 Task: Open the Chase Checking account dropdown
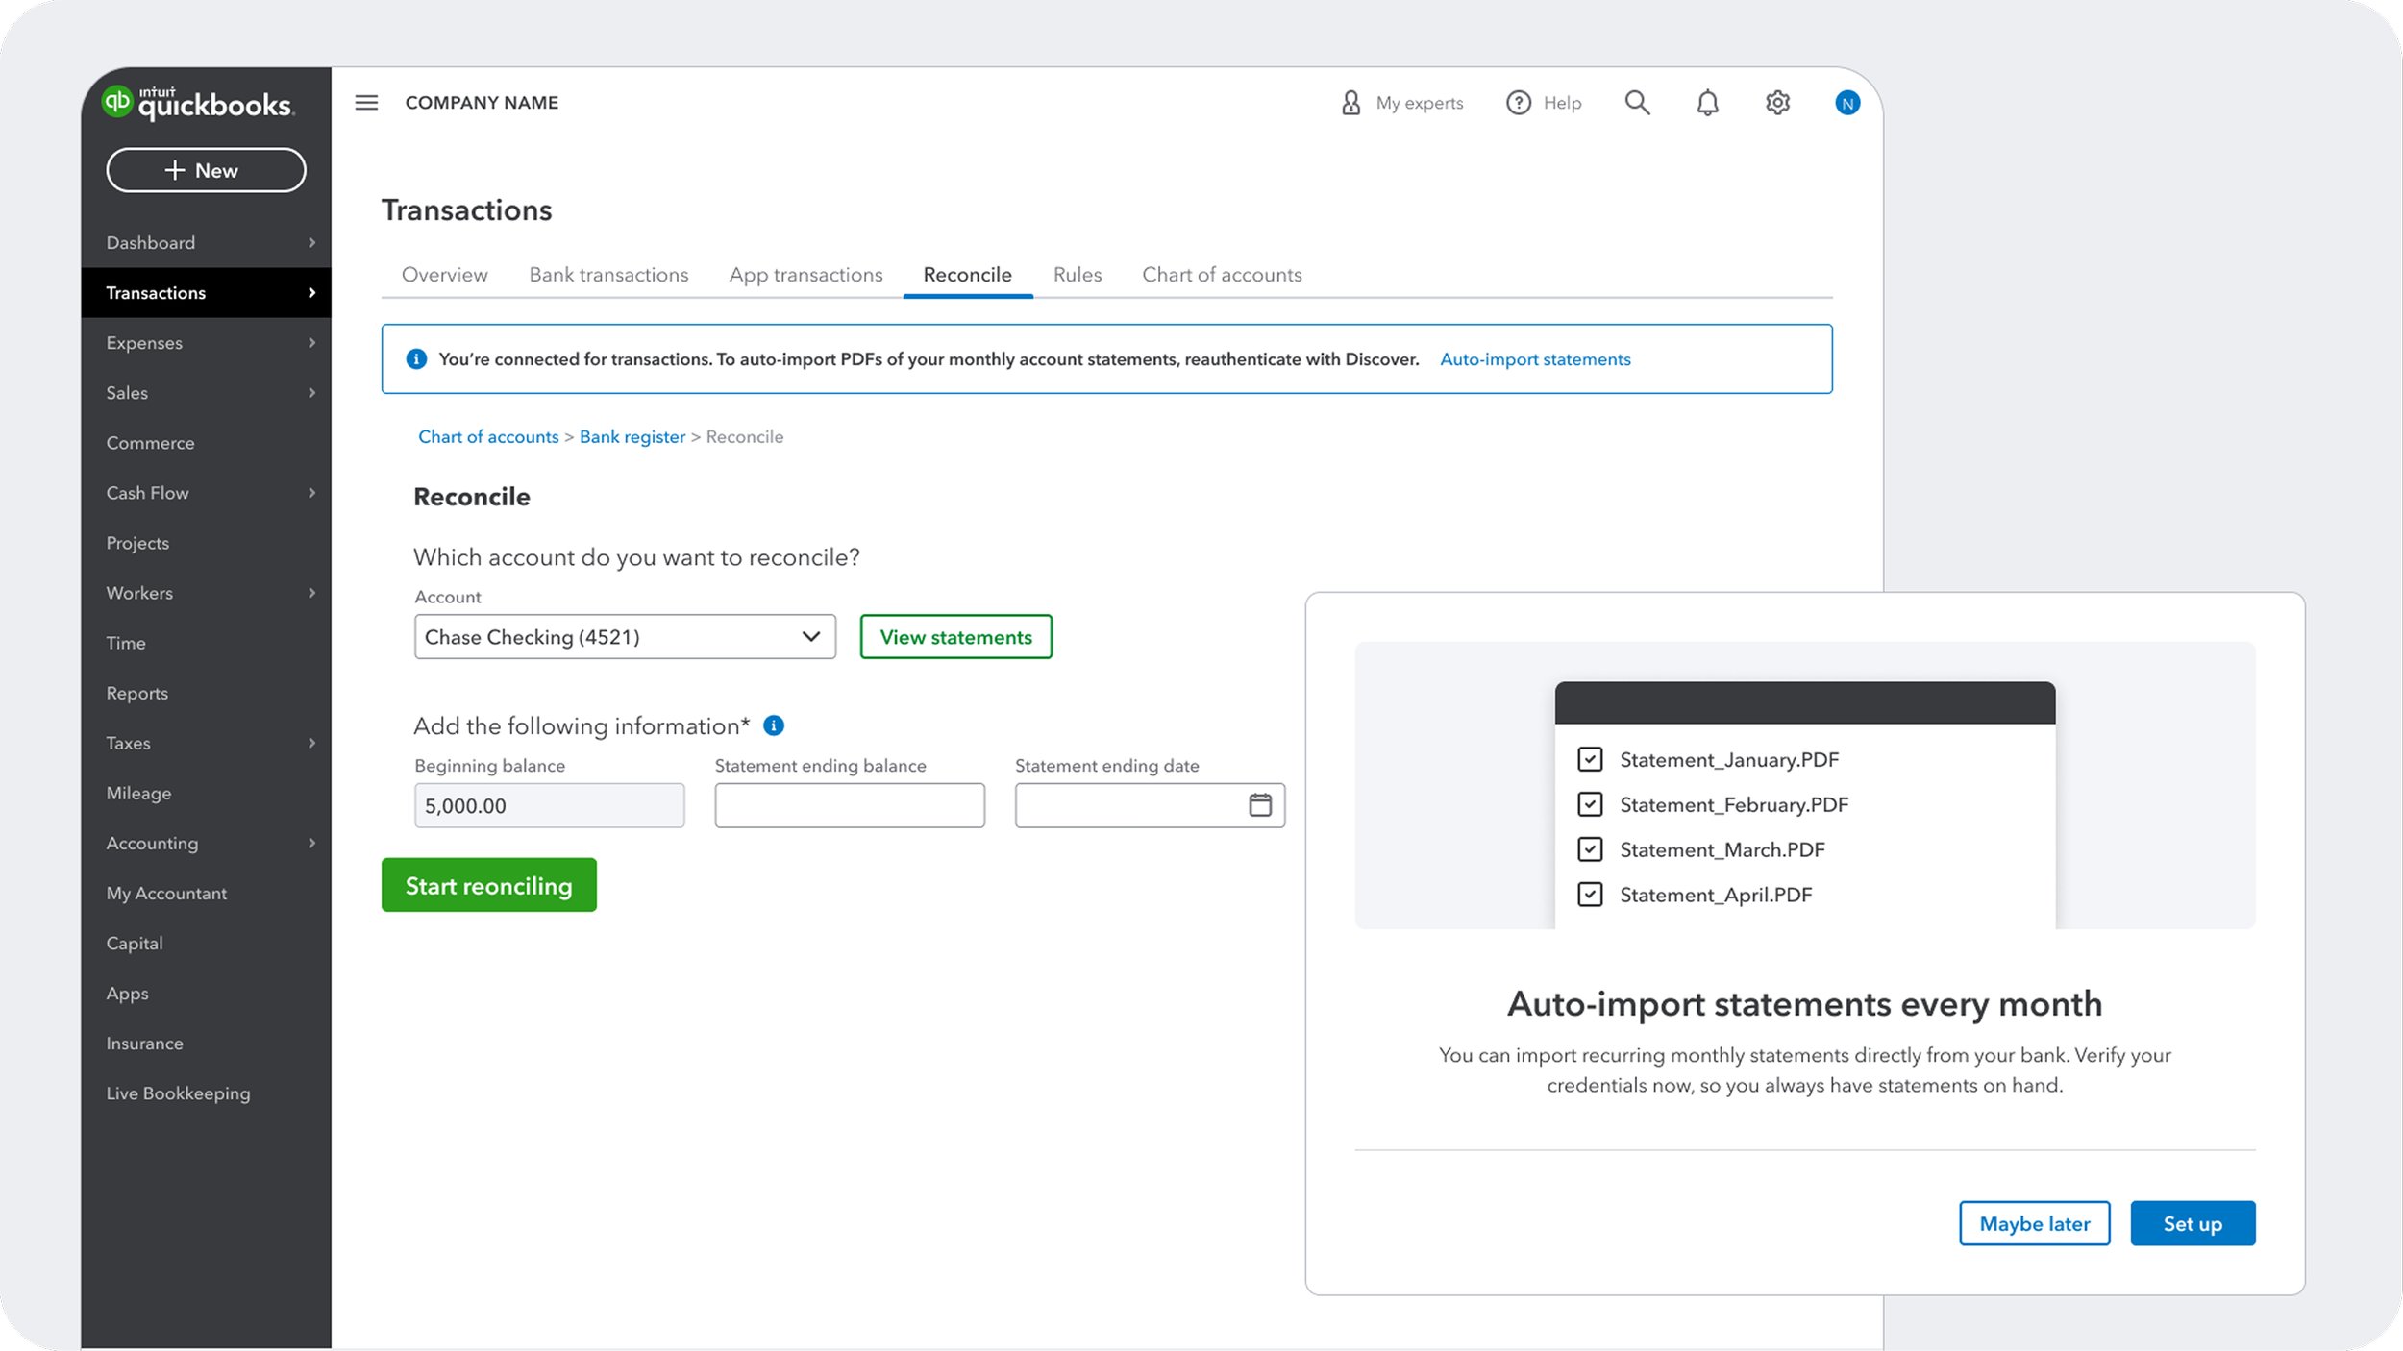coord(625,637)
